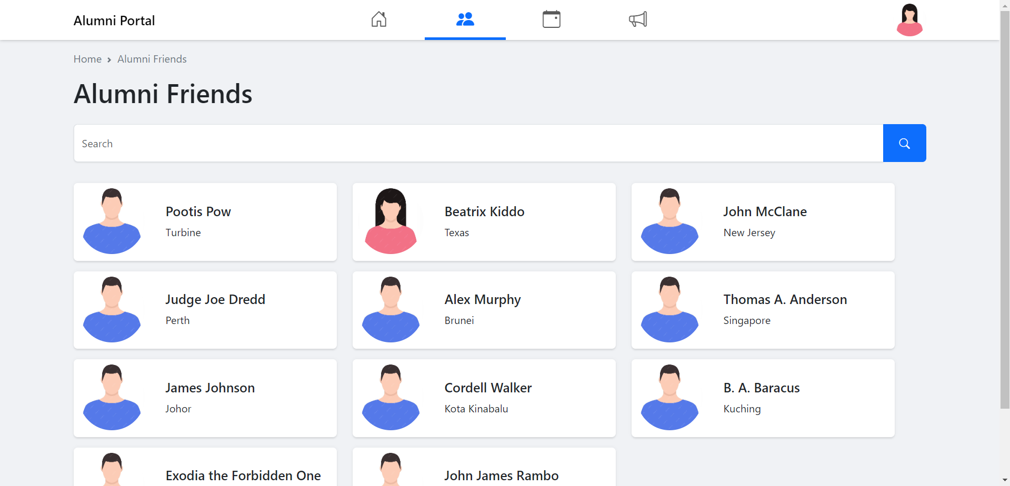1010x486 pixels.
Task: Select the Alumni Friends people icon tab
Action: 465,19
